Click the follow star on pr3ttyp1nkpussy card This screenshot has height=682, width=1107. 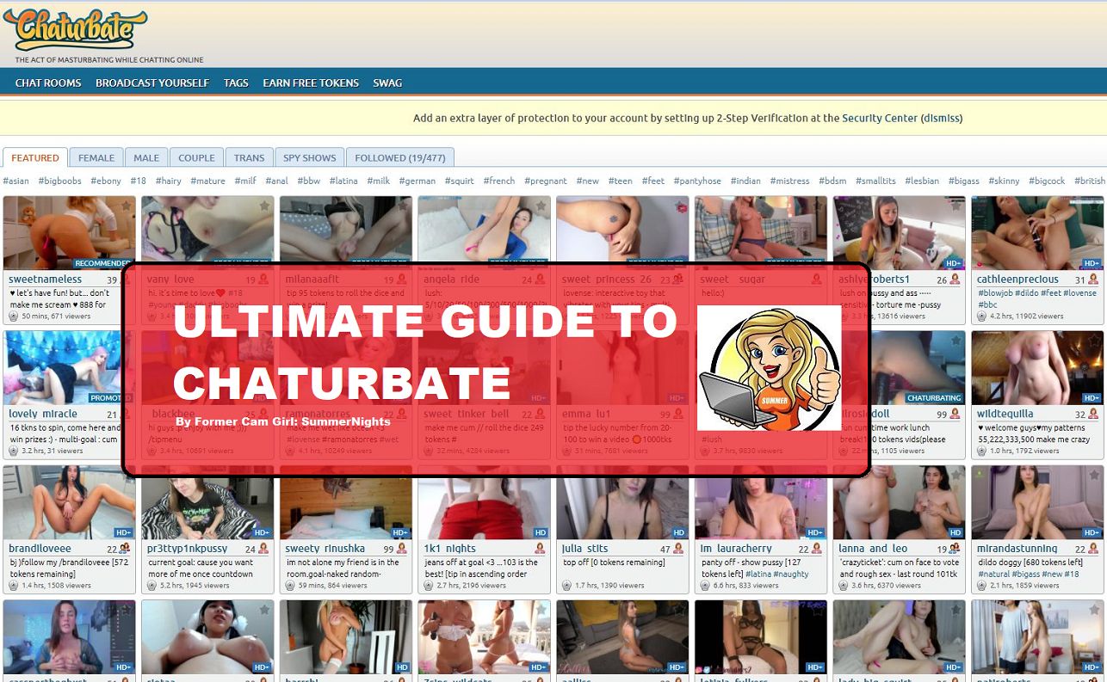pos(264,476)
